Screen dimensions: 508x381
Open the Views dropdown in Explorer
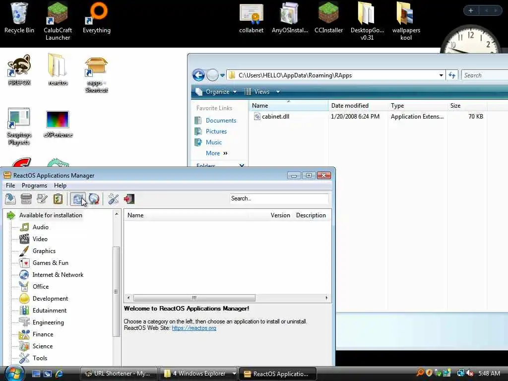tap(262, 92)
